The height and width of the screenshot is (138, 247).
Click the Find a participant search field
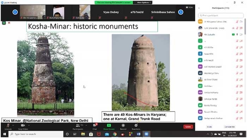tap(221, 15)
